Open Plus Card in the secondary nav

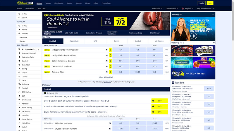(42, 9)
